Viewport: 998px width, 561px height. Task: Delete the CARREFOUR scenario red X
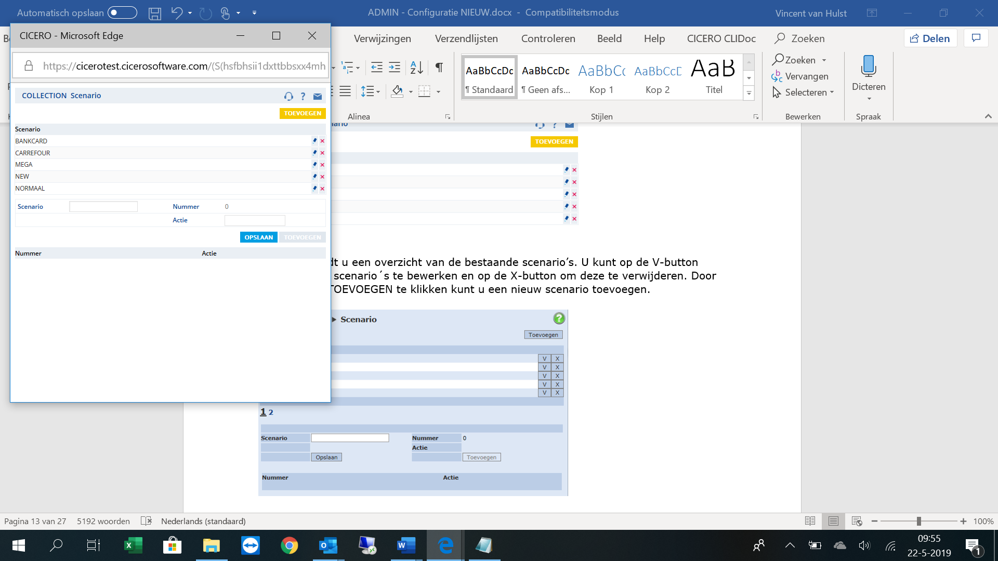click(322, 153)
